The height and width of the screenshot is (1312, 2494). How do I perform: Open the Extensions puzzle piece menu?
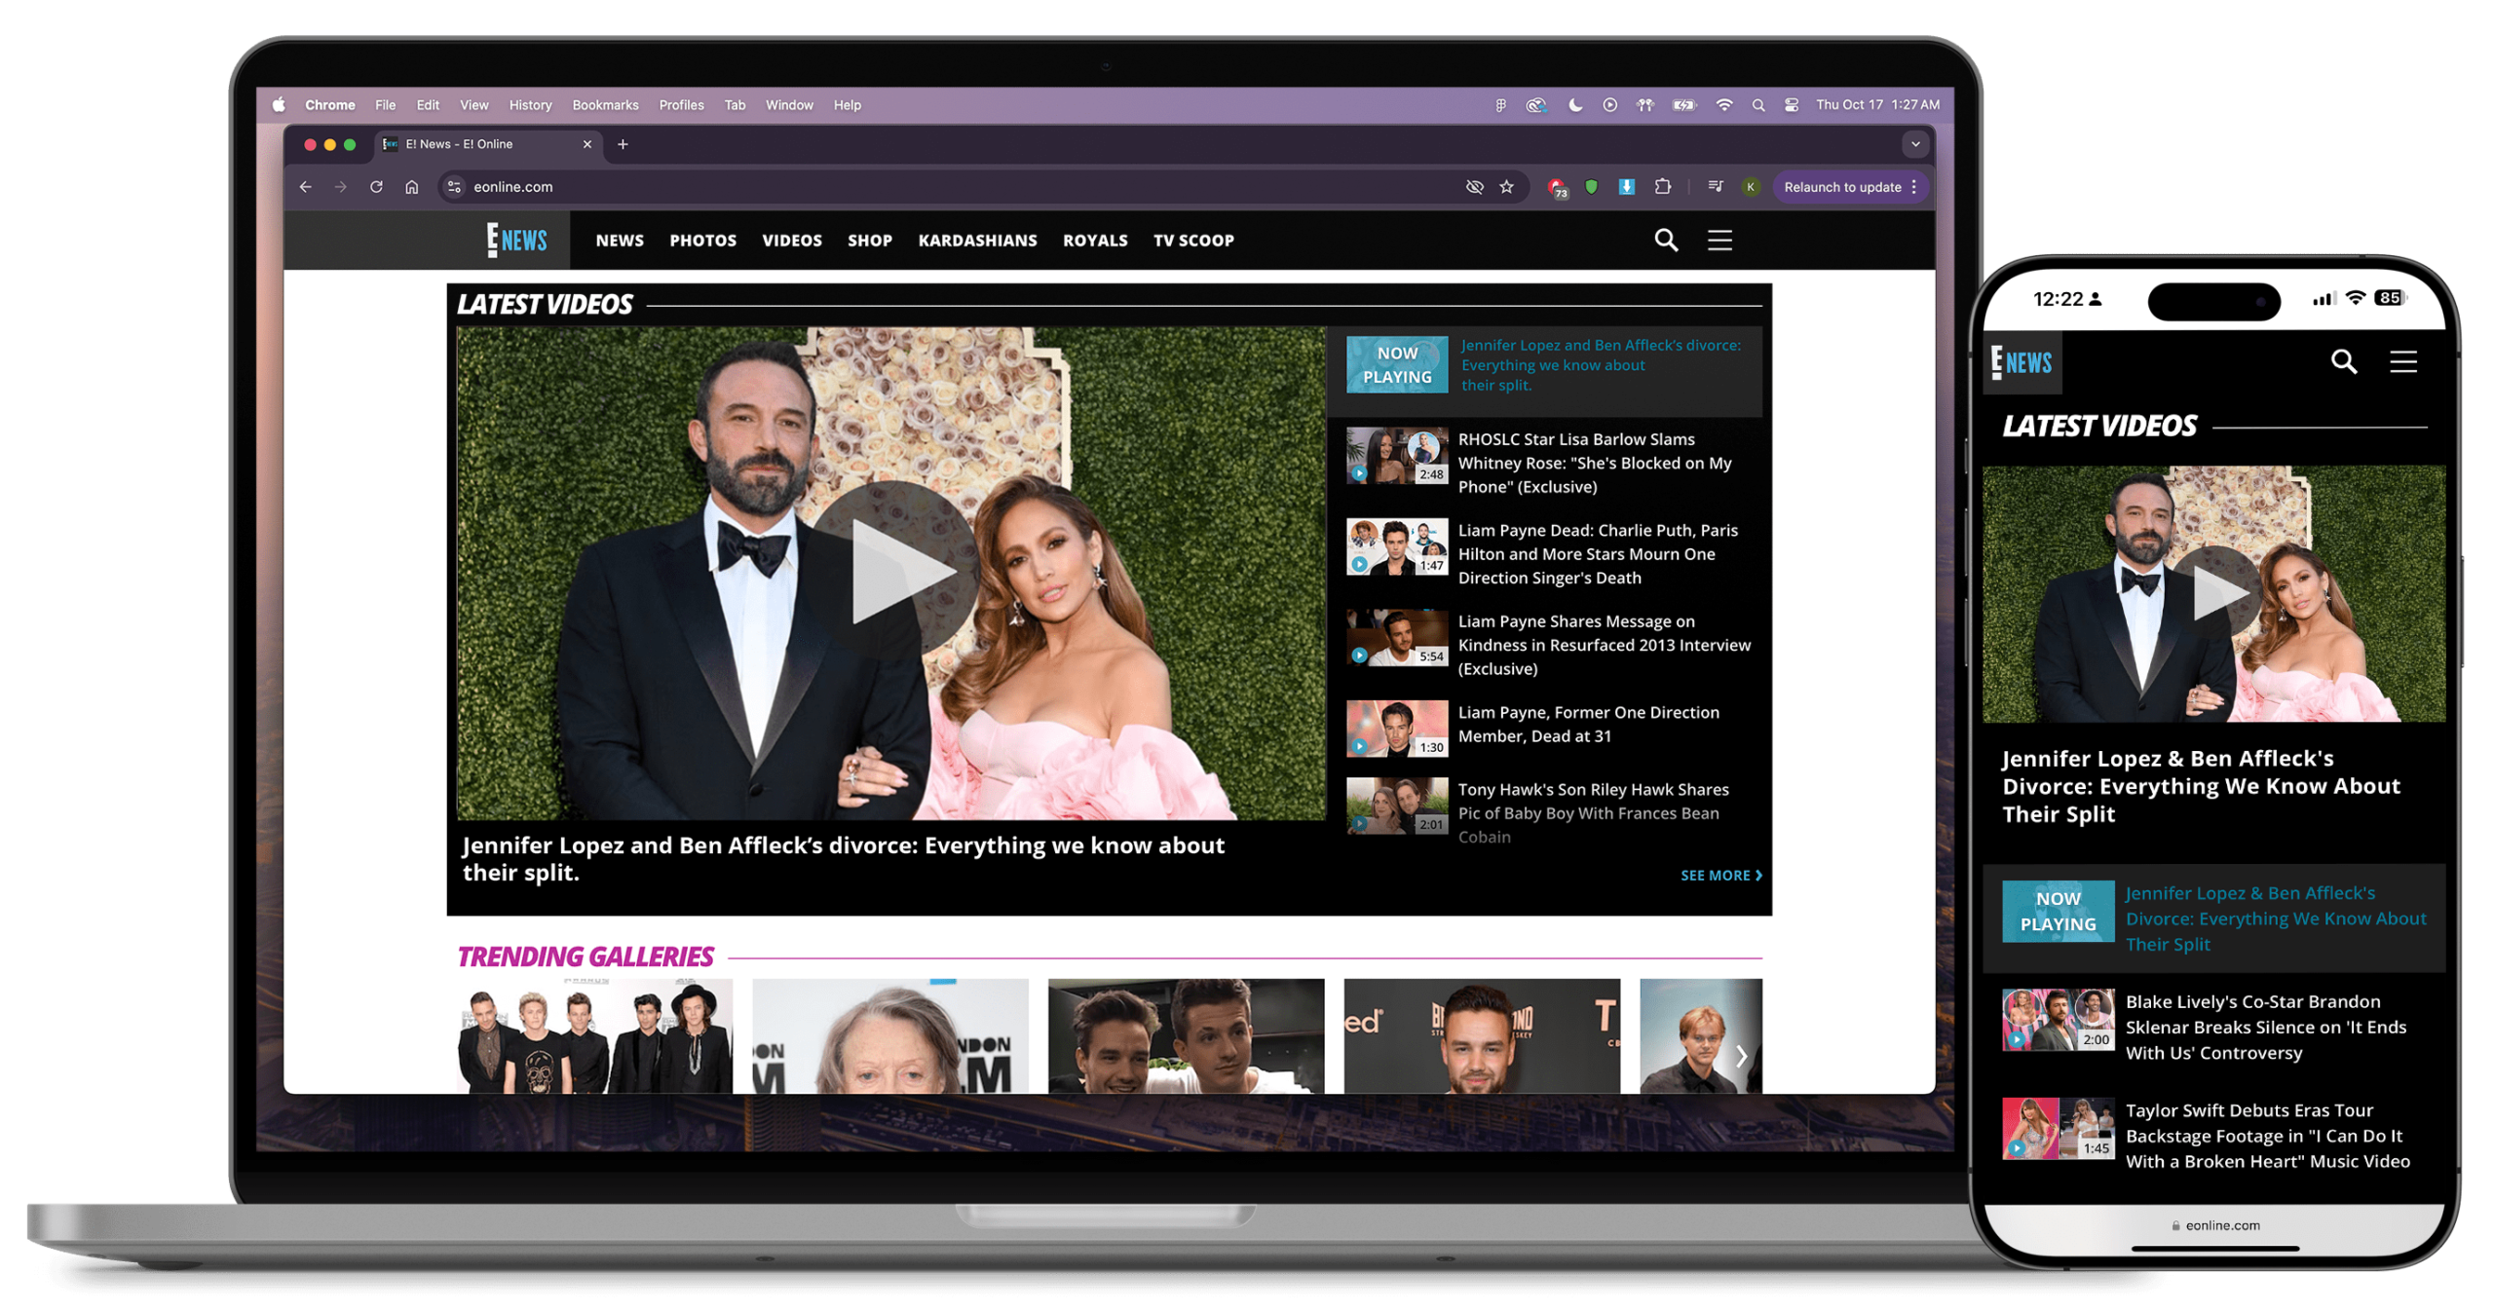click(x=1662, y=186)
